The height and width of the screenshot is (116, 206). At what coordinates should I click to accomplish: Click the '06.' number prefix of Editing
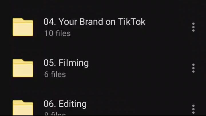pyautogui.click(x=50, y=104)
